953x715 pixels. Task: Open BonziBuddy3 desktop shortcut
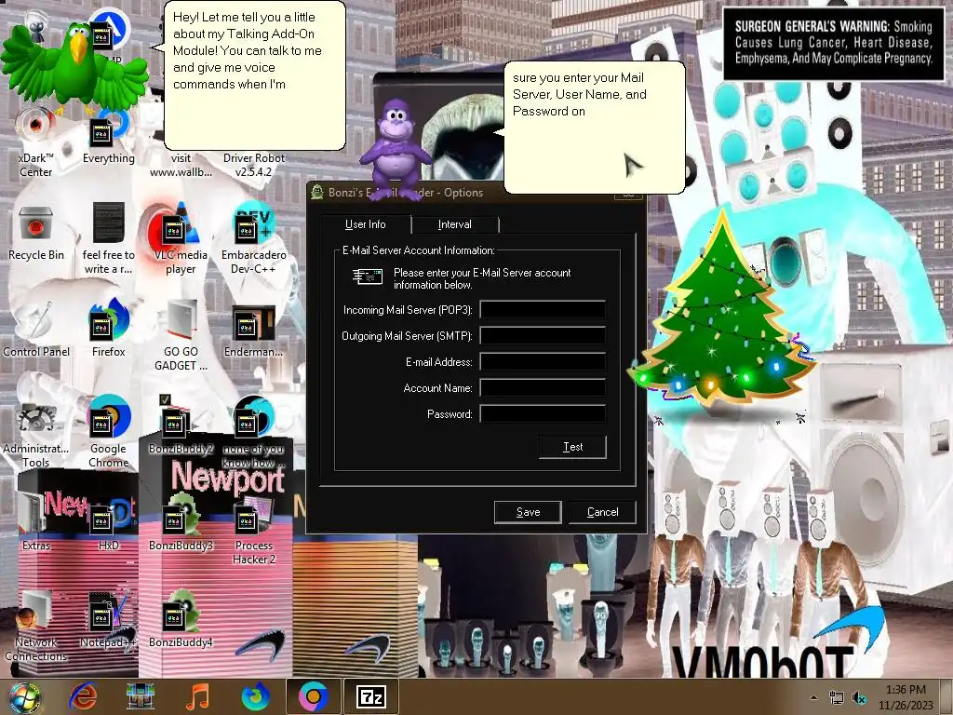click(x=181, y=523)
